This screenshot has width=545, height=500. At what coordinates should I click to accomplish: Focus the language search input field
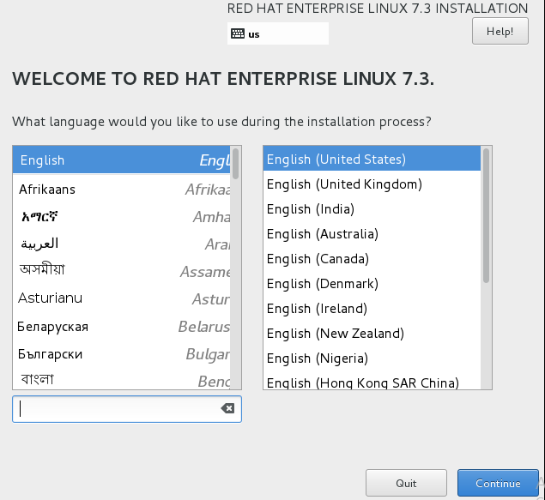coord(127,409)
